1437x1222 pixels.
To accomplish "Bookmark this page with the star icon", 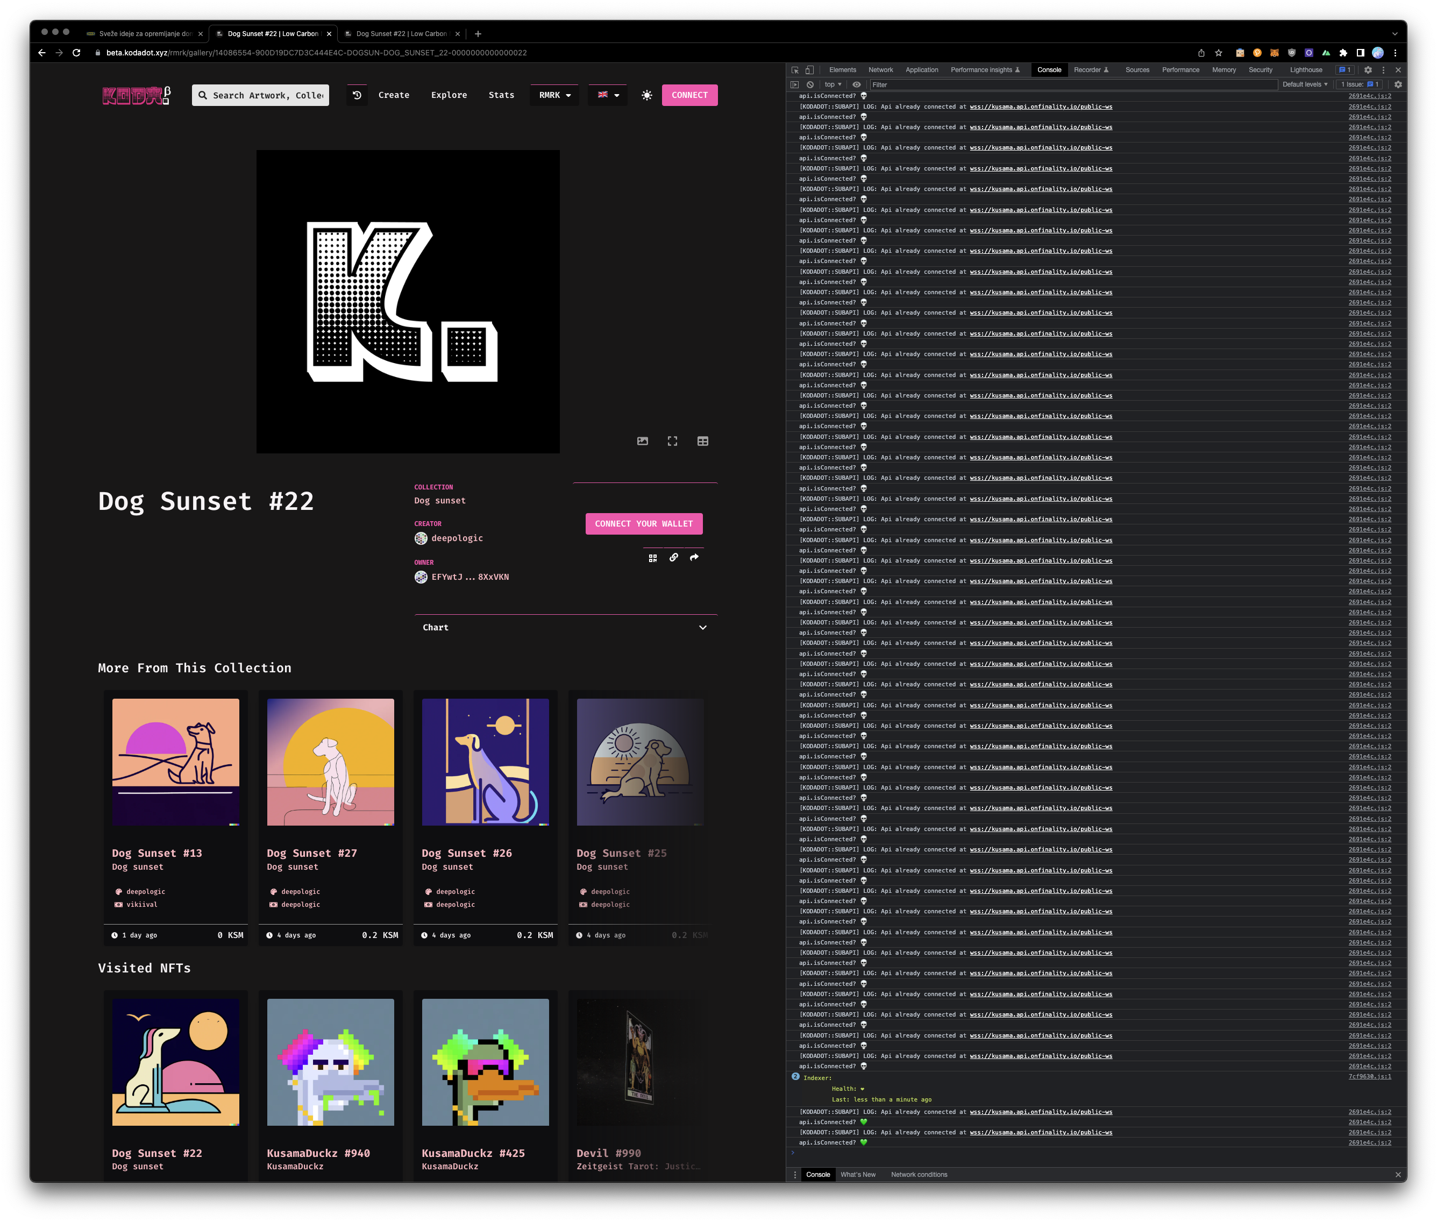I will [1218, 53].
